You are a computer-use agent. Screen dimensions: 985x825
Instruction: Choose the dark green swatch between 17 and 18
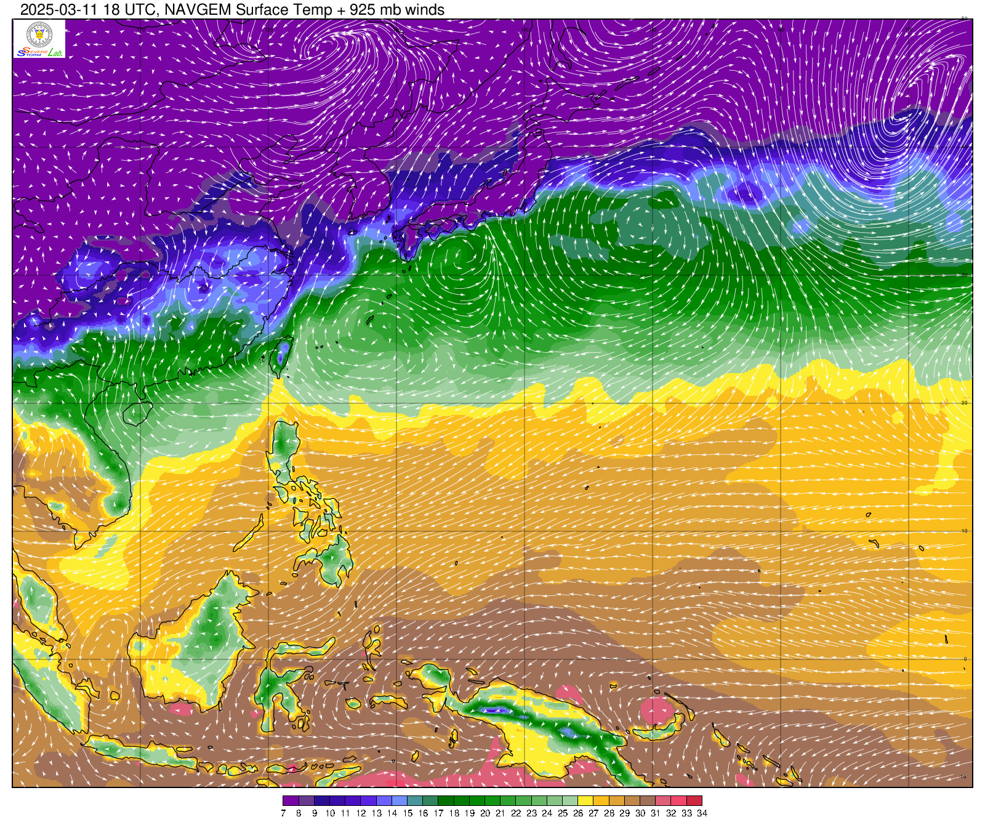pyautogui.click(x=446, y=801)
